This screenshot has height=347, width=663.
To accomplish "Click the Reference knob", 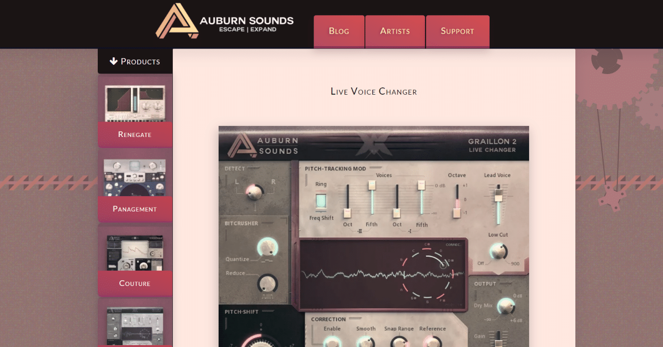I will pyautogui.click(x=432, y=341).
